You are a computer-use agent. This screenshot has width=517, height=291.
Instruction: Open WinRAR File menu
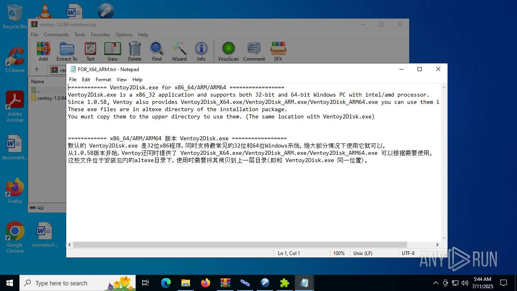tap(35, 35)
